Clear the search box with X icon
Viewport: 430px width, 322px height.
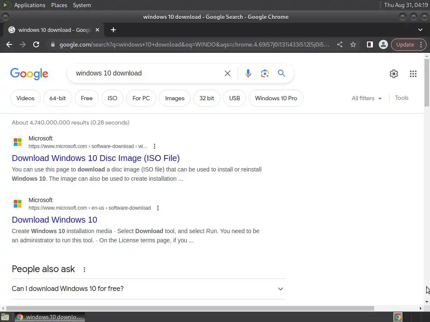pyautogui.click(x=227, y=73)
